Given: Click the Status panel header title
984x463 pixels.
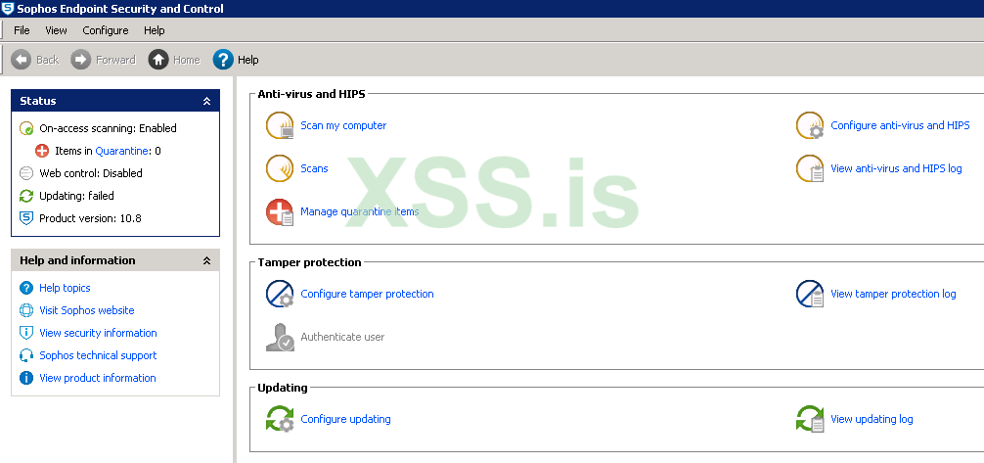Looking at the screenshot, I should (x=37, y=101).
